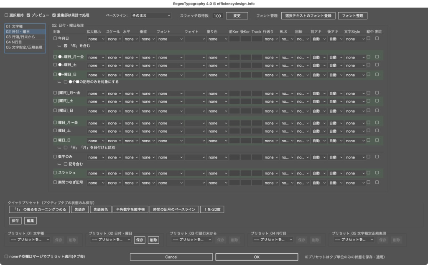Open プリセット_04 N行目 preset dropdown
The width and height of the screenshot is (428, 265).
coord(273,240)
